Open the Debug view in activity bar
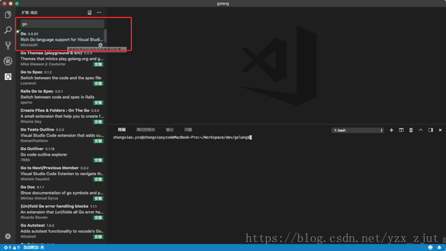The width and height of the screenshot is (446, 251). pyautogui.click(x=8, y=61)
